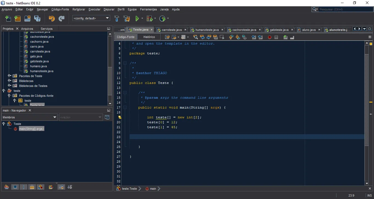Toggle show non-public members lock filter
The width and height of the screenshot is (374, 199).
(32, 187)
